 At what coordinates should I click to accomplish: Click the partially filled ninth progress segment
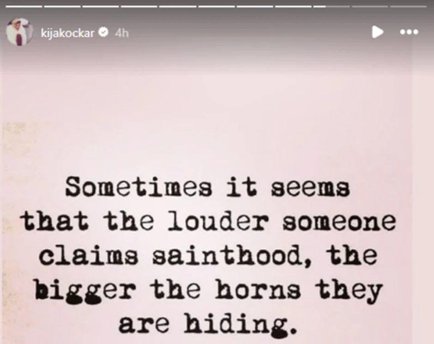point(332,6)
